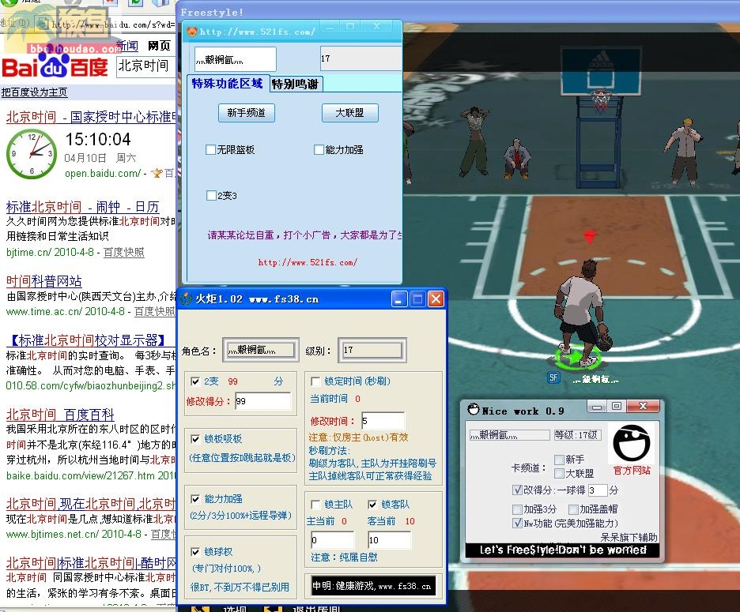The image size is (740, 612).
Task: Click the Beijing time clock face in Baidu results
Action: click(x=32, y=154)
